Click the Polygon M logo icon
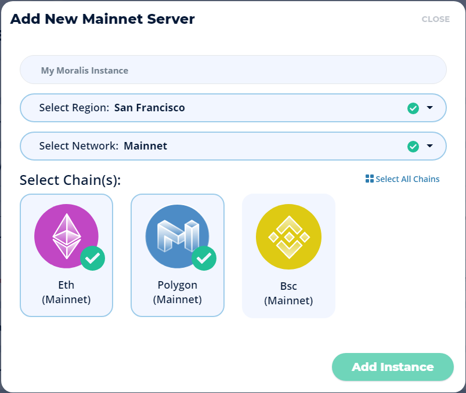466x393 pixels. coord(178,236)
